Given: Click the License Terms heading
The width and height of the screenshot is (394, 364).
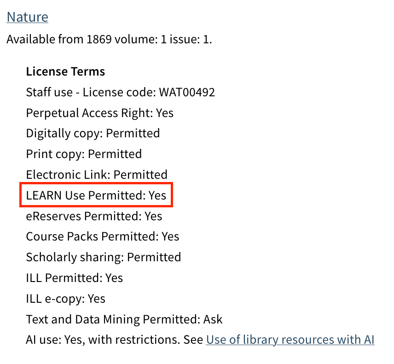Looking at the screenshot, I should click(65, 72).
